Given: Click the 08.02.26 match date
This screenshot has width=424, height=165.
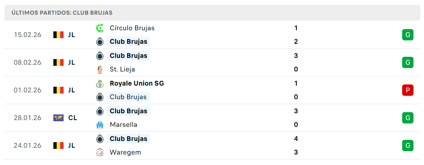Looking at the screenshot, I should (x=28, y=62).
